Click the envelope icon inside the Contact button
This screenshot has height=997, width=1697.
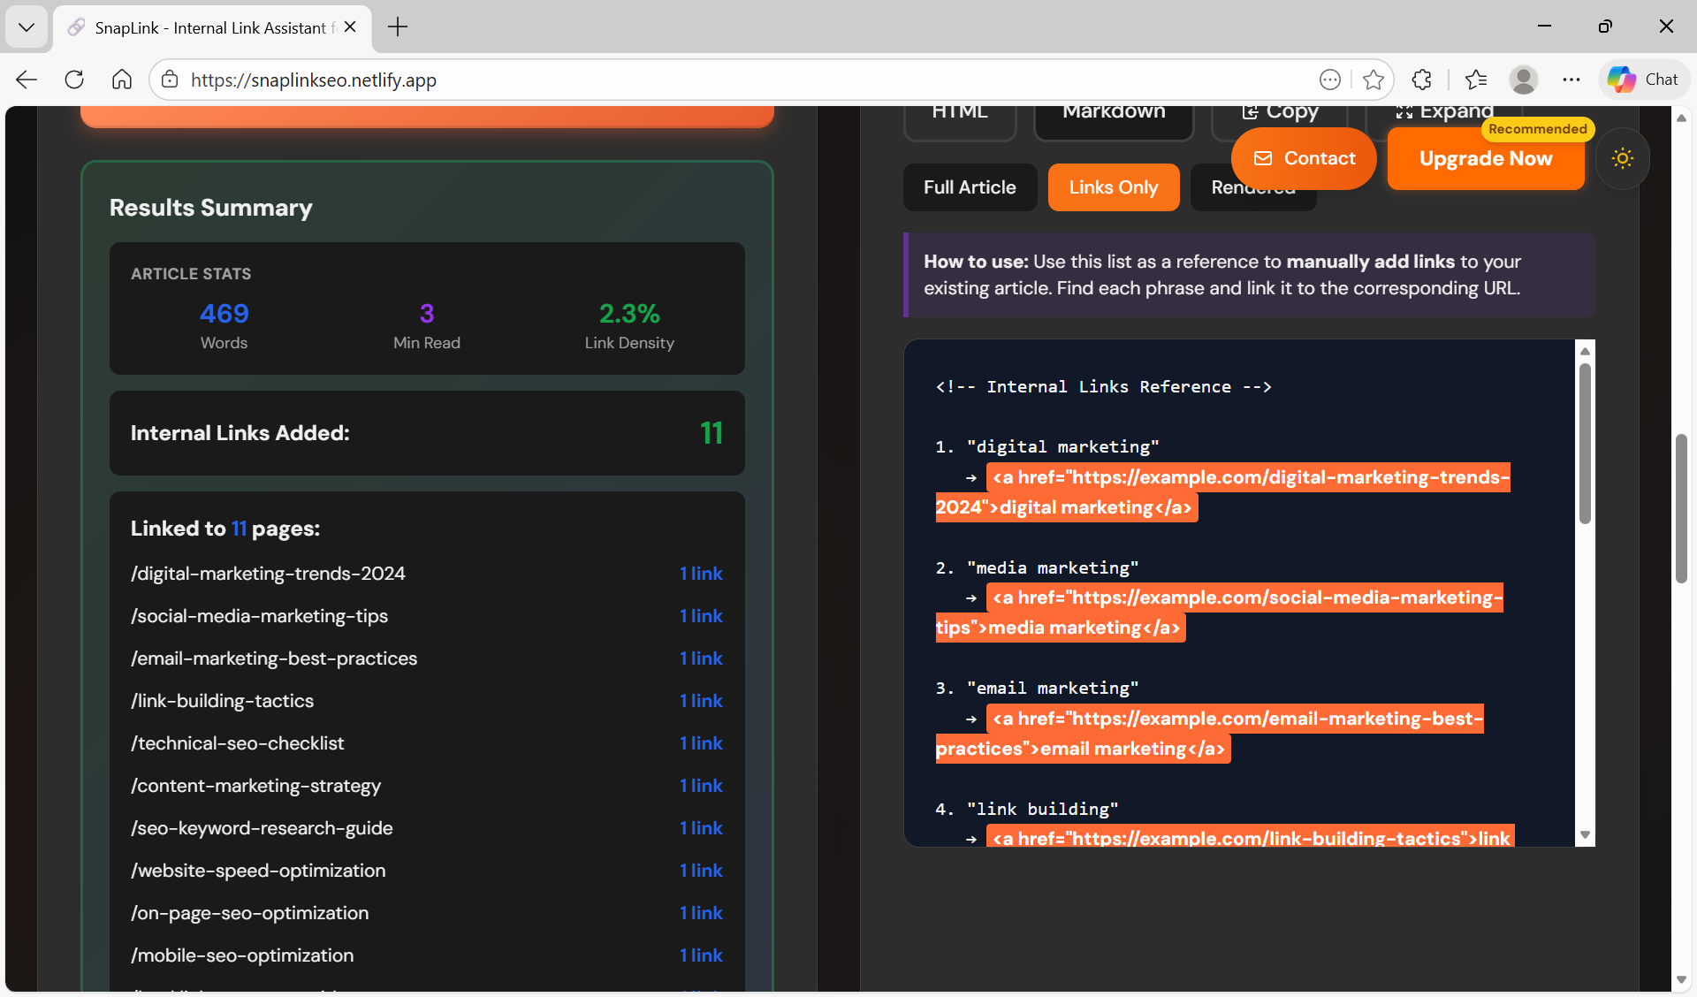pos(1264,158)
